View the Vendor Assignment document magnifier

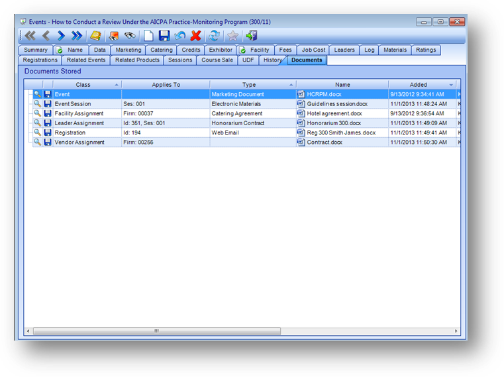coord(37,142)
